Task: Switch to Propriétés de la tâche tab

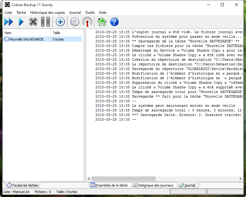Action: pyautogui.click(x=109, y=185)
